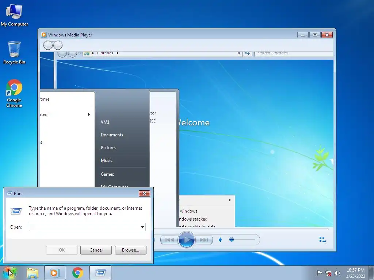The image size is (374, 280).
Task: Select the My Computer desktop icon
Action: [x=14, y=15]
